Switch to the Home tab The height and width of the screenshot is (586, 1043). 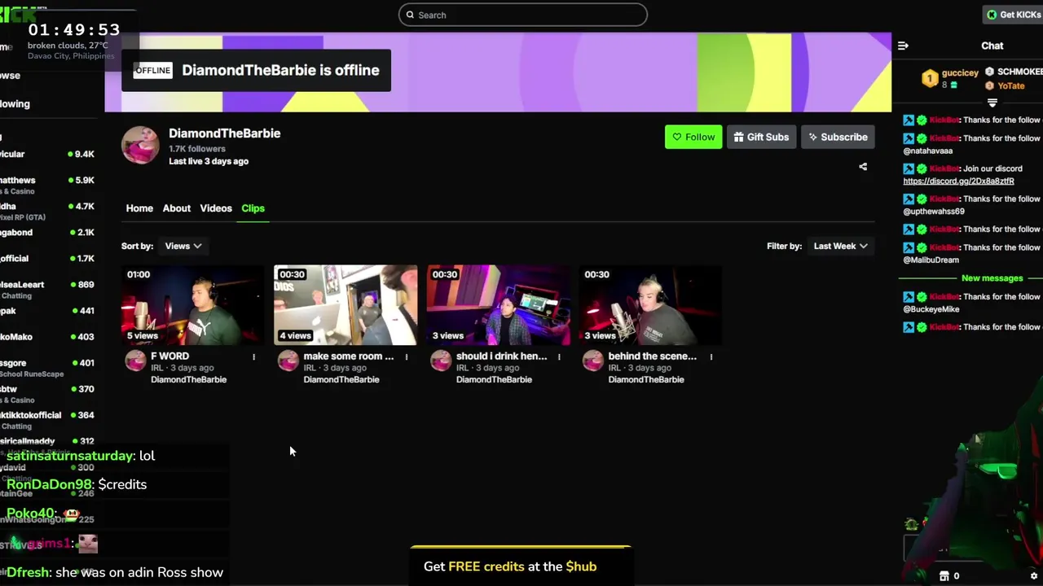click(139, 208)
